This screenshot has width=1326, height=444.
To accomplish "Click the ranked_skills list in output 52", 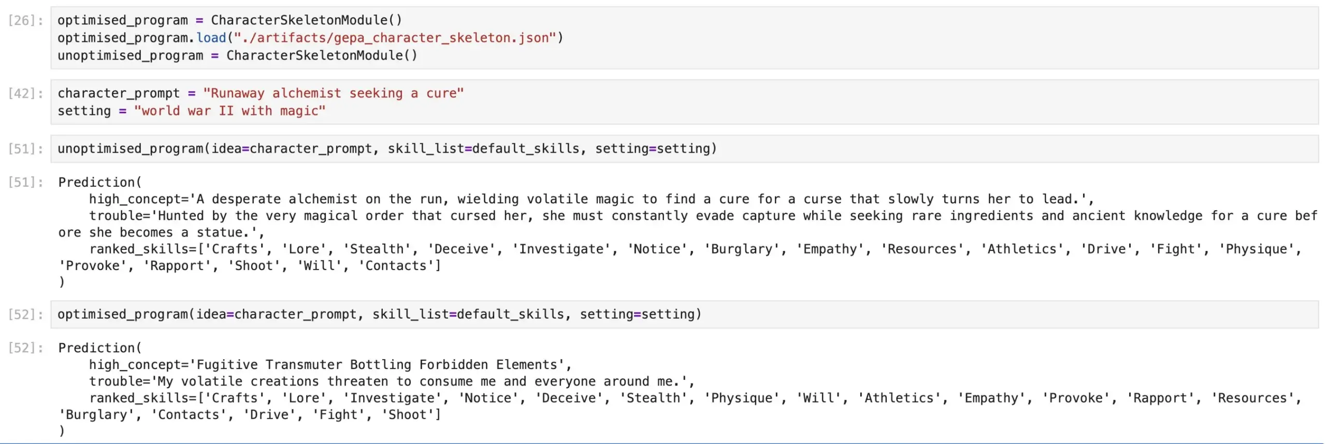I will [680, 406].
